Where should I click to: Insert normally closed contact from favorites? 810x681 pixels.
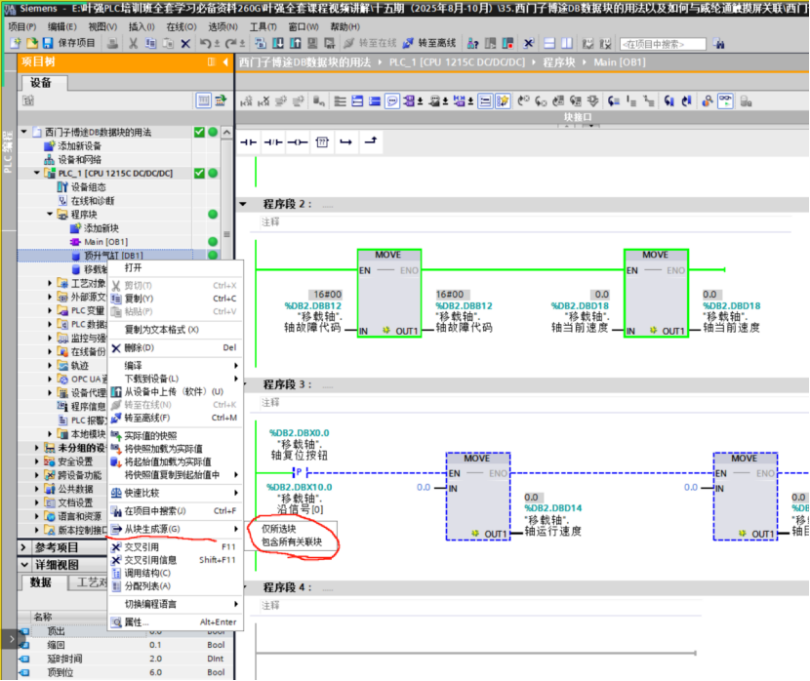[x=272, y=142]
